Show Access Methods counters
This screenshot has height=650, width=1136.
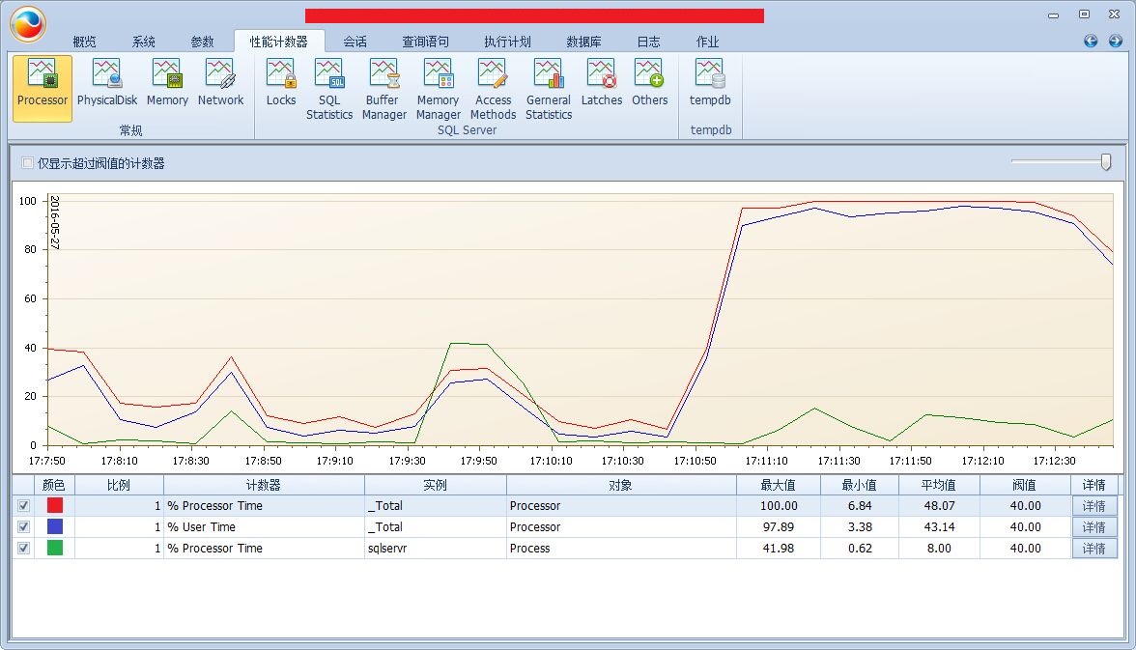493,89
